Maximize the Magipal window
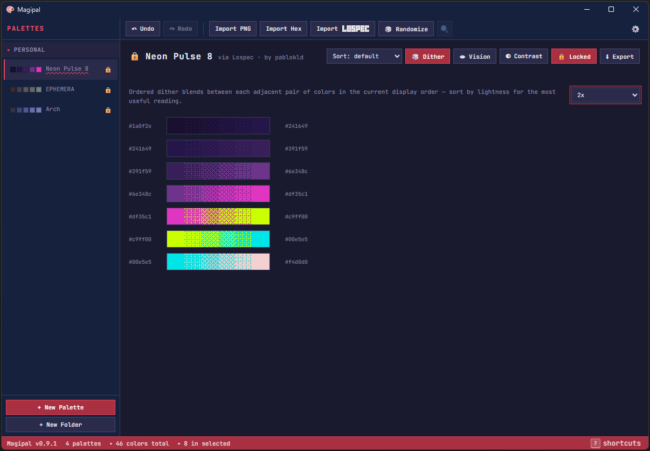 (x=611, y=9)
